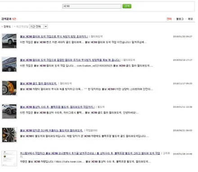The height and width of the screenshot is (172, 198).
Task: Click snippet containing com/custom_w/221400265025
Action: click(86, 66)
